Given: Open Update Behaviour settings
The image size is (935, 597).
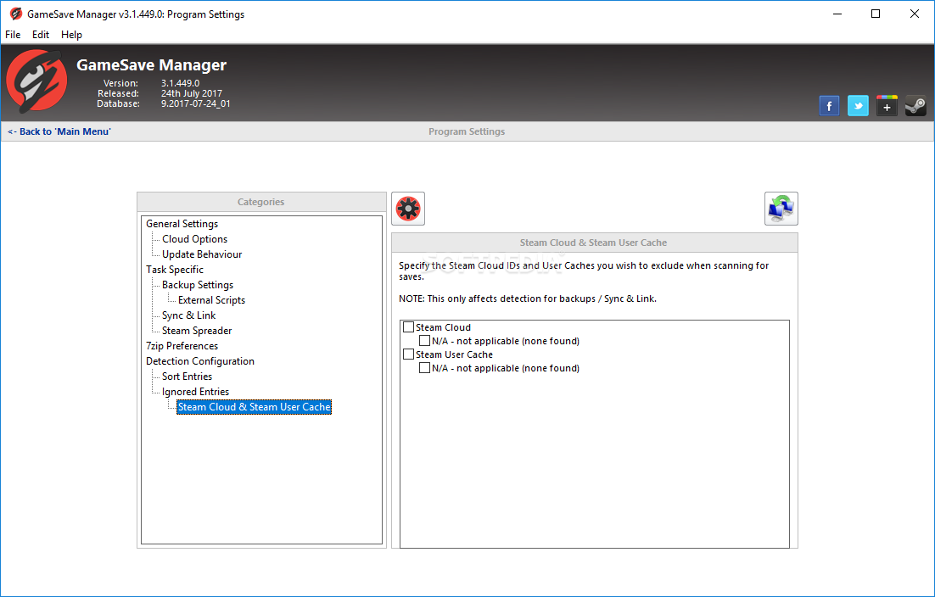Looking at the screenshot, I should [202, 254].
